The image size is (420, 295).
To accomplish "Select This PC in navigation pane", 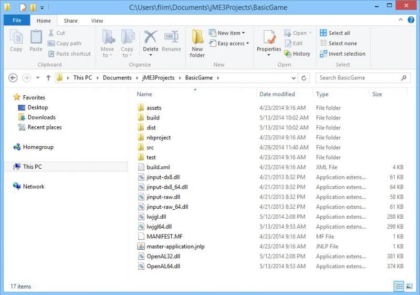I will coord(66,167).
